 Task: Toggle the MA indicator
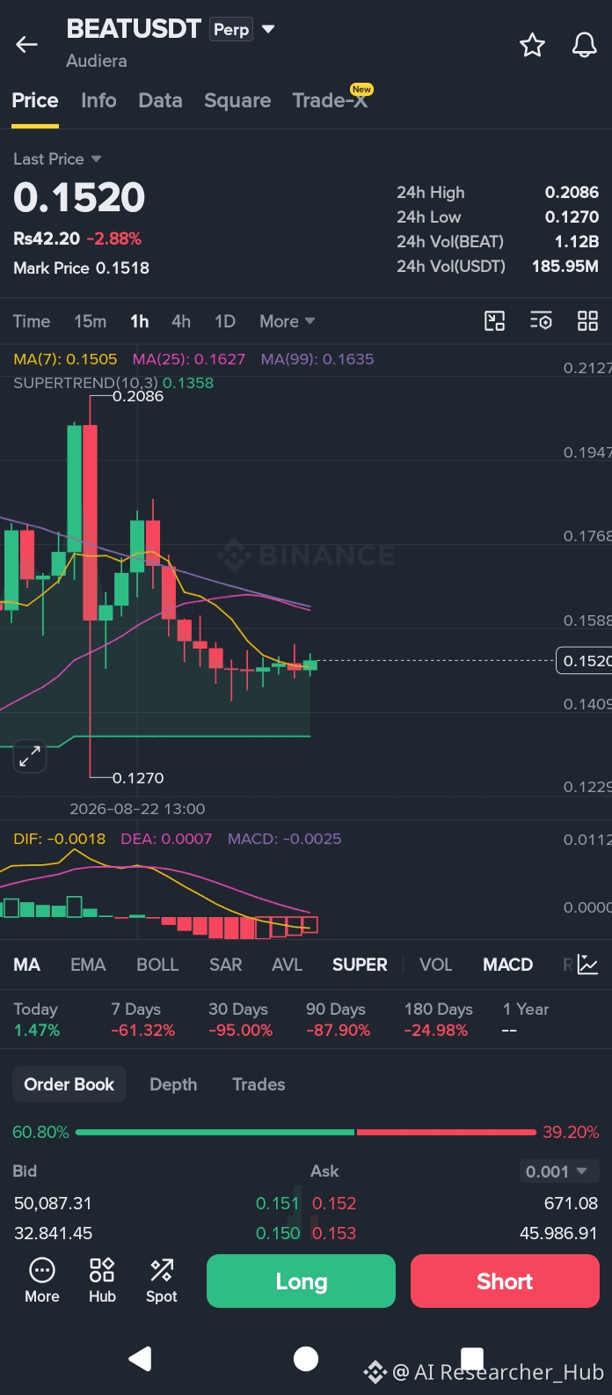pyautogui.click(x=27, y=965)
